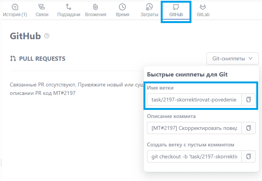Switch to the Связи tab
The image size is (262, 181).
42,10
